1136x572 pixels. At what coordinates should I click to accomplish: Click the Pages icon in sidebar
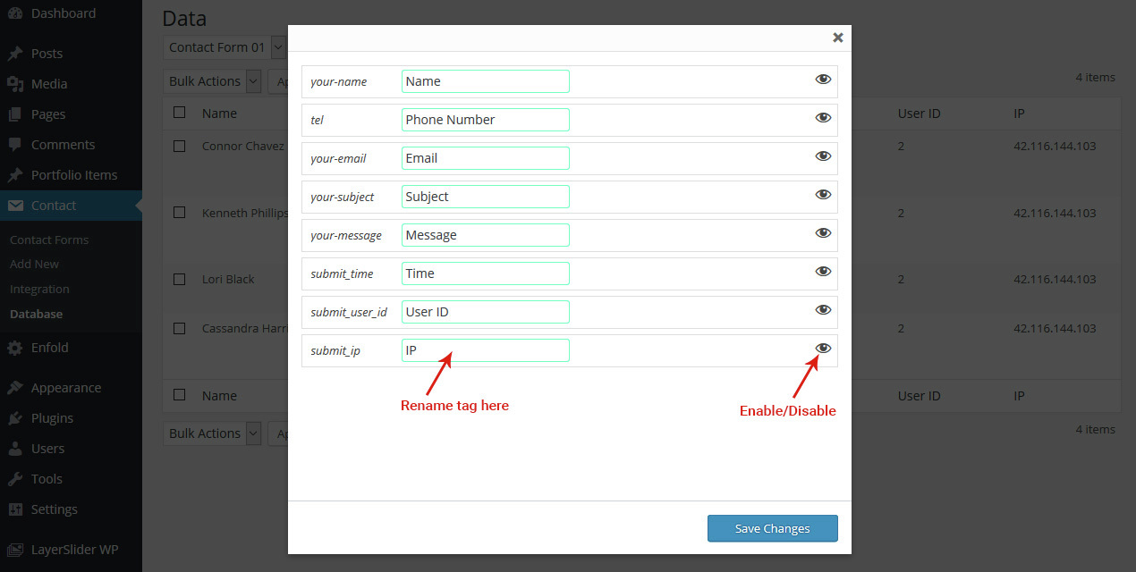pos(15,114)
